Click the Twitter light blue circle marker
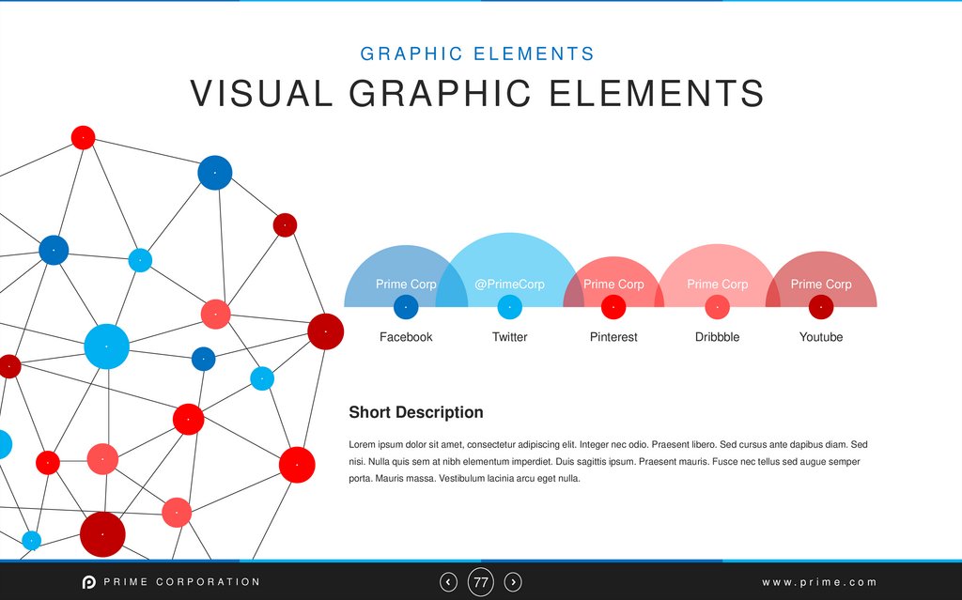The width and height of the screenshot is (962, 600). tap(509, 307)
